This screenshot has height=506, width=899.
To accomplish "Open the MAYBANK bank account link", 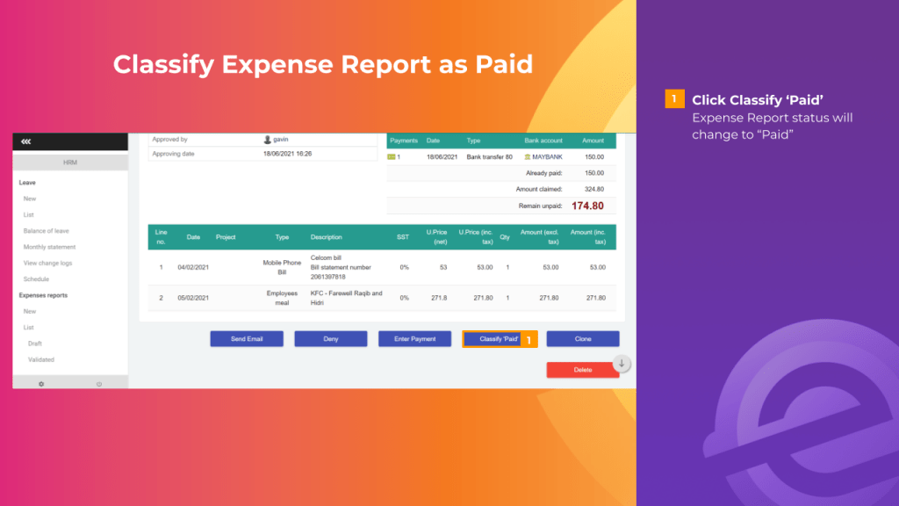I will 549,155.
